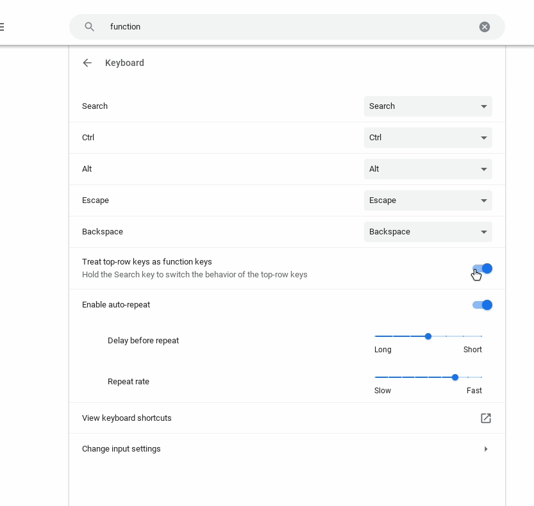
Task: Click the search magnifier icon
Action: click(x=90, y=27)
